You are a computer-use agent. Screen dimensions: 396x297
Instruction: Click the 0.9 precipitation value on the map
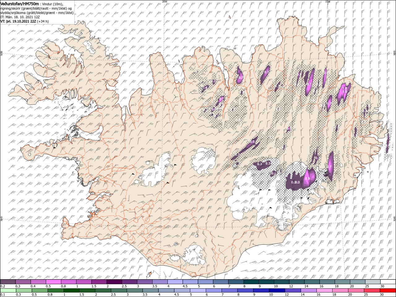point(308,179)
